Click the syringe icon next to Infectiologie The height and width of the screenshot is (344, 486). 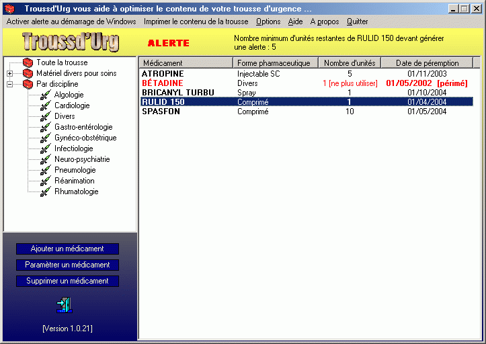pyautogui.click(x=46, y=148)
